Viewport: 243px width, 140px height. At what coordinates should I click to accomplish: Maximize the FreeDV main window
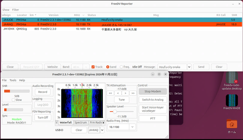[x=159, y=74]
